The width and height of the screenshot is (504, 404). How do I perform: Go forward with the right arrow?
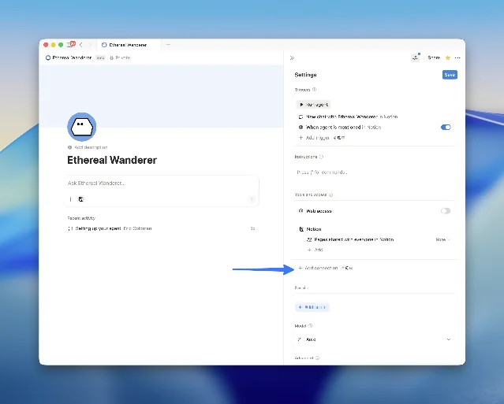pos(90,45)
